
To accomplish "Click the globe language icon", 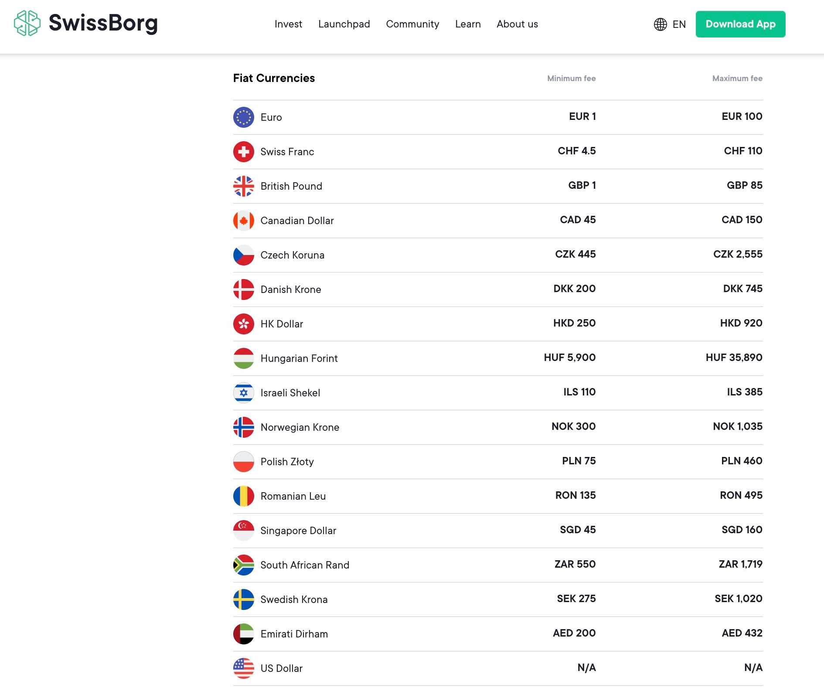I will click(660, 24).
